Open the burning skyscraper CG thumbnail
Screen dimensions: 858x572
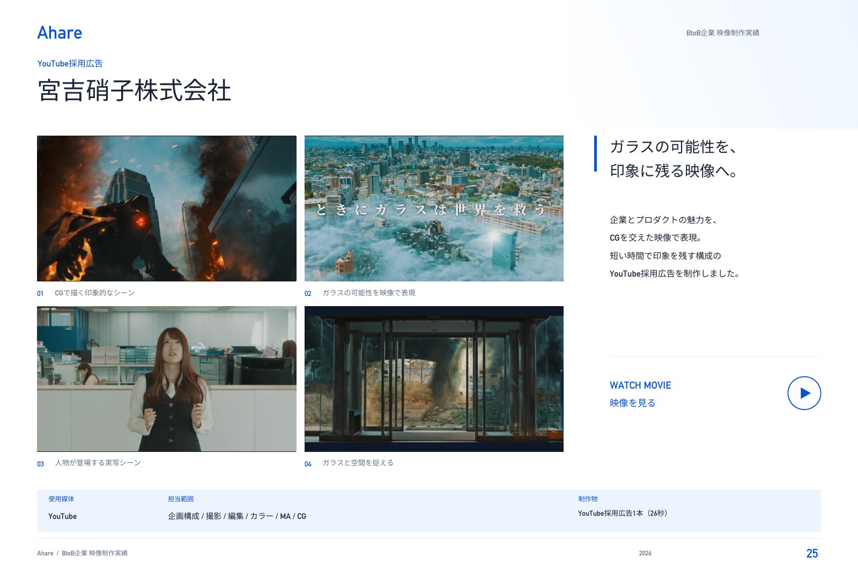coord(166,209)
